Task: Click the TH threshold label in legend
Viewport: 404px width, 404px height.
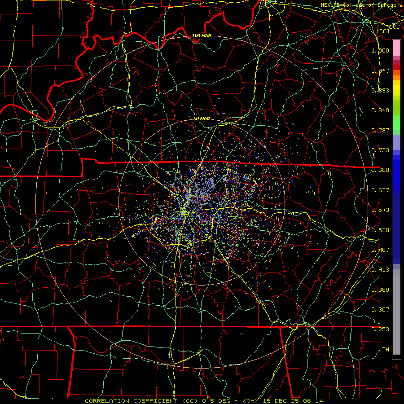Action: click(386, 349)
